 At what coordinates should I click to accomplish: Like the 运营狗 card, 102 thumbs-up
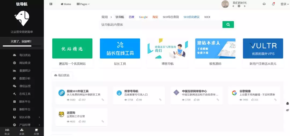[x=82, y=122]
